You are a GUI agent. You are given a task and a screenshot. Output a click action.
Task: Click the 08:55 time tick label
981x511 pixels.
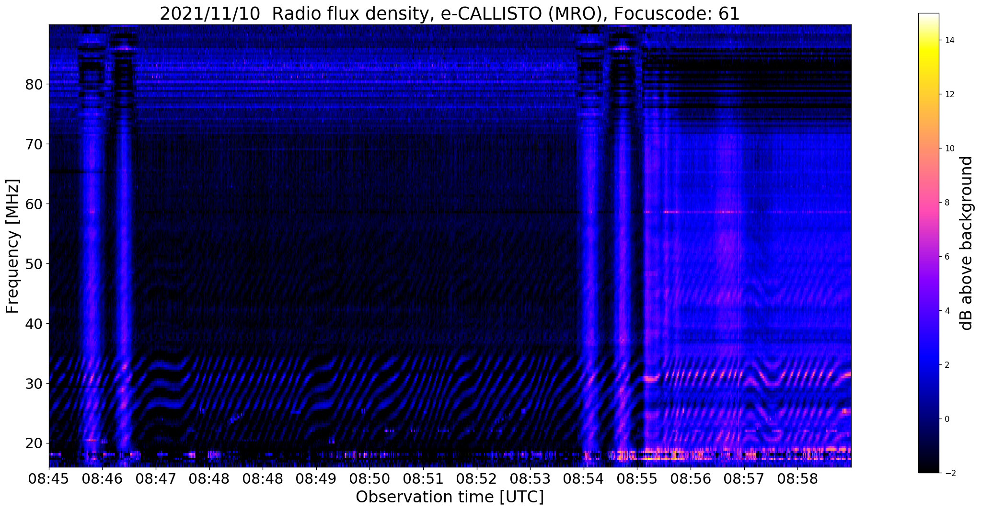pyautogui.click(x=637, y=478)
